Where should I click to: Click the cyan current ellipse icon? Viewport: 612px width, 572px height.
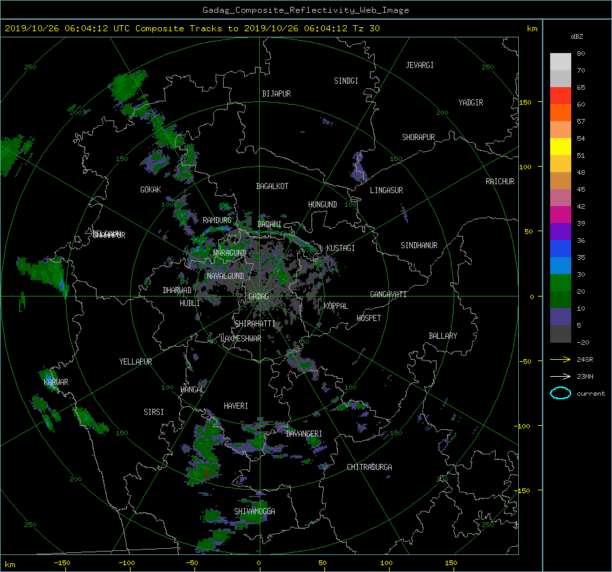tap(560, 393)
